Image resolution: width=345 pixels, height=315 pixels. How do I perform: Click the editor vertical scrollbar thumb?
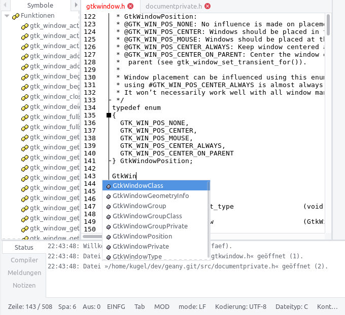click(x=328, y=25)
